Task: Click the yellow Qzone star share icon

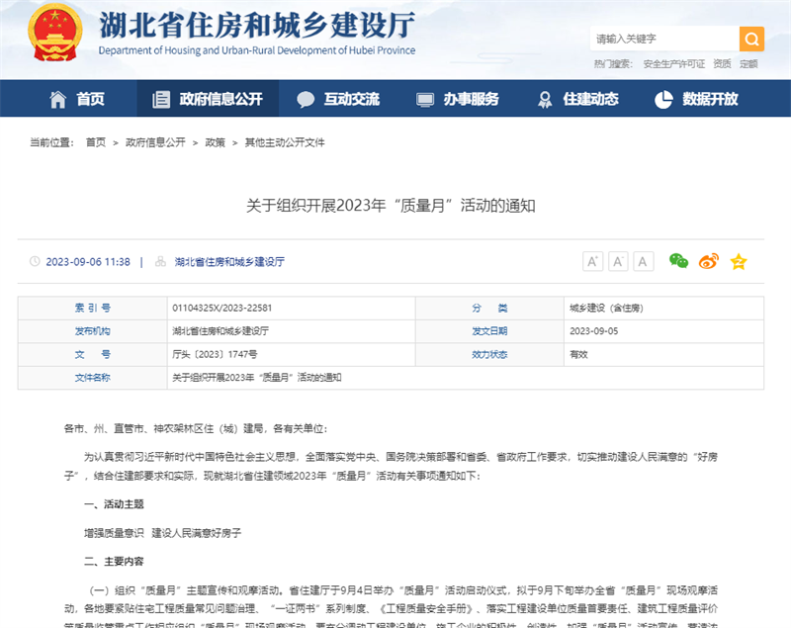Action: pyautogui.click(x=738, y=261)
